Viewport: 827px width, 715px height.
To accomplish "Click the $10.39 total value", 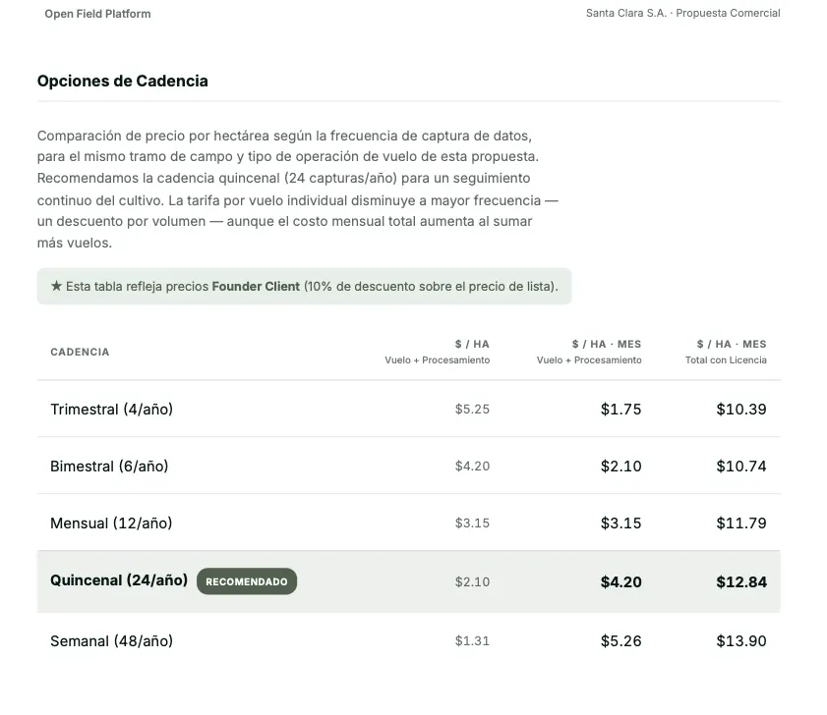I will (x=741, y=409).
